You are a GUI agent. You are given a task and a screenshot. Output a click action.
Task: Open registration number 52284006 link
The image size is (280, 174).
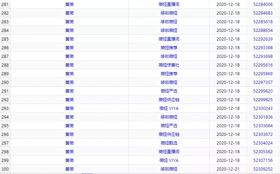(263, 5)
